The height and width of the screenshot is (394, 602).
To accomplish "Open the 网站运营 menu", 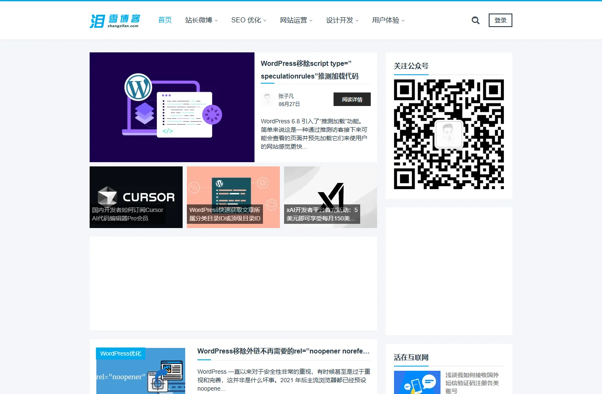I will (293, 20).
